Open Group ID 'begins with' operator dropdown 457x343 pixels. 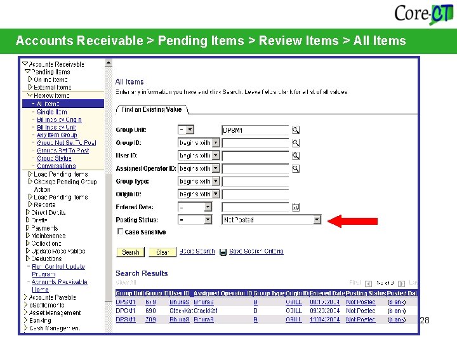pos(215,143)
